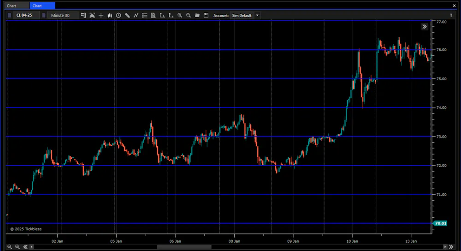
Task: Switch to the first inactive Chart tab
Action: point(18,6)
